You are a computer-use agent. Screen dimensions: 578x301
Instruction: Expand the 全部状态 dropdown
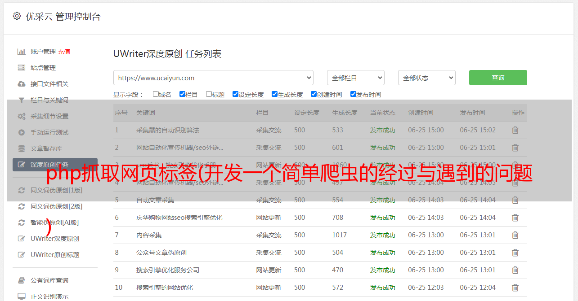coord(427,78)
